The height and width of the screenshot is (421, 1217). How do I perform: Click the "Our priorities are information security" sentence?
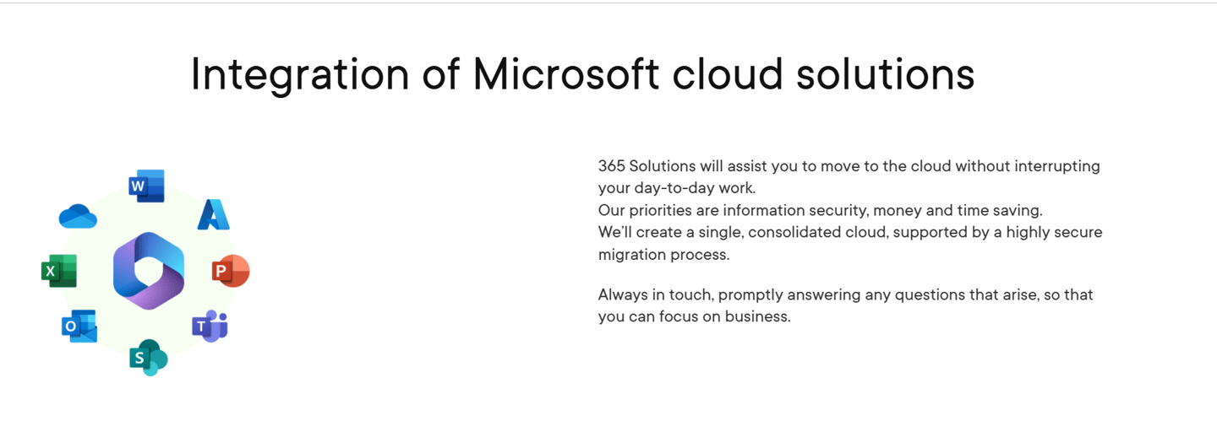tap(821, 210)
